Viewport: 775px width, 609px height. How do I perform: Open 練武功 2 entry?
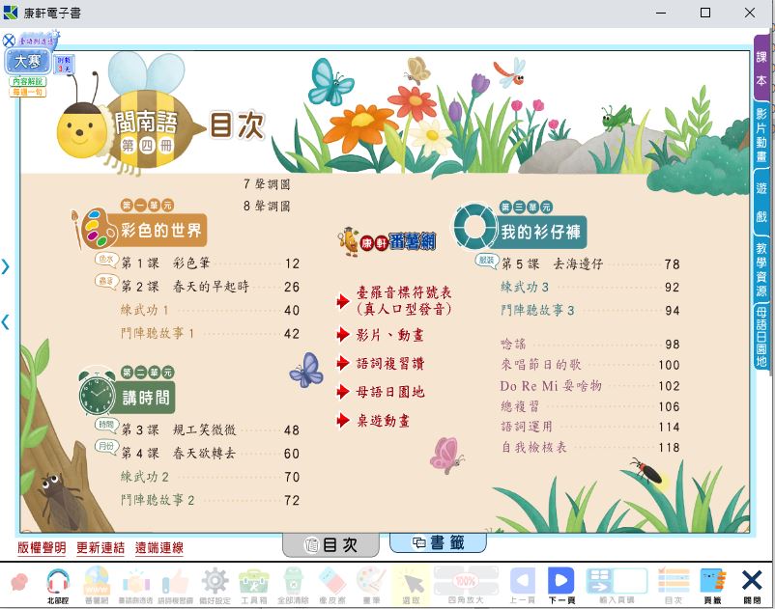(x=211, y=477)
